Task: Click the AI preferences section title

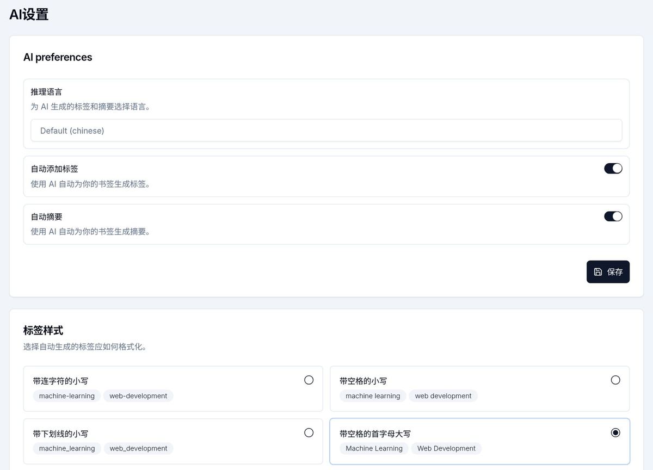Action: coord(58,57)
